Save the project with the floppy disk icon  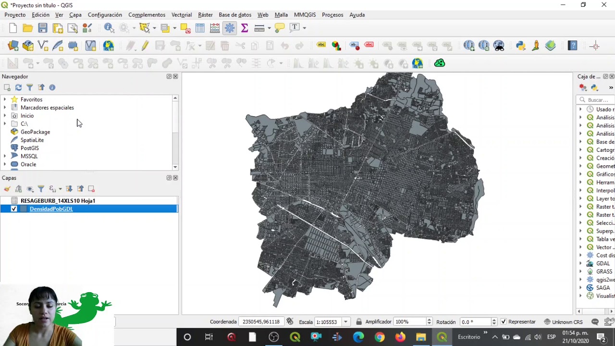point(43,28)
